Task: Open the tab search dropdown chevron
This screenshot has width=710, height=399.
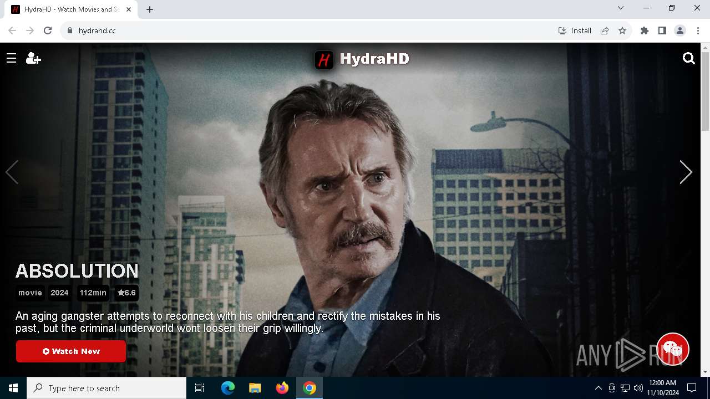Action: [621, 8]
